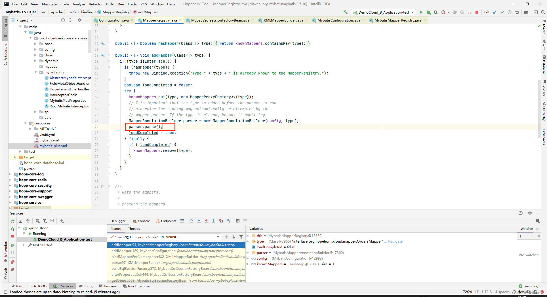Add new watch with plus icon

[521, 236]
